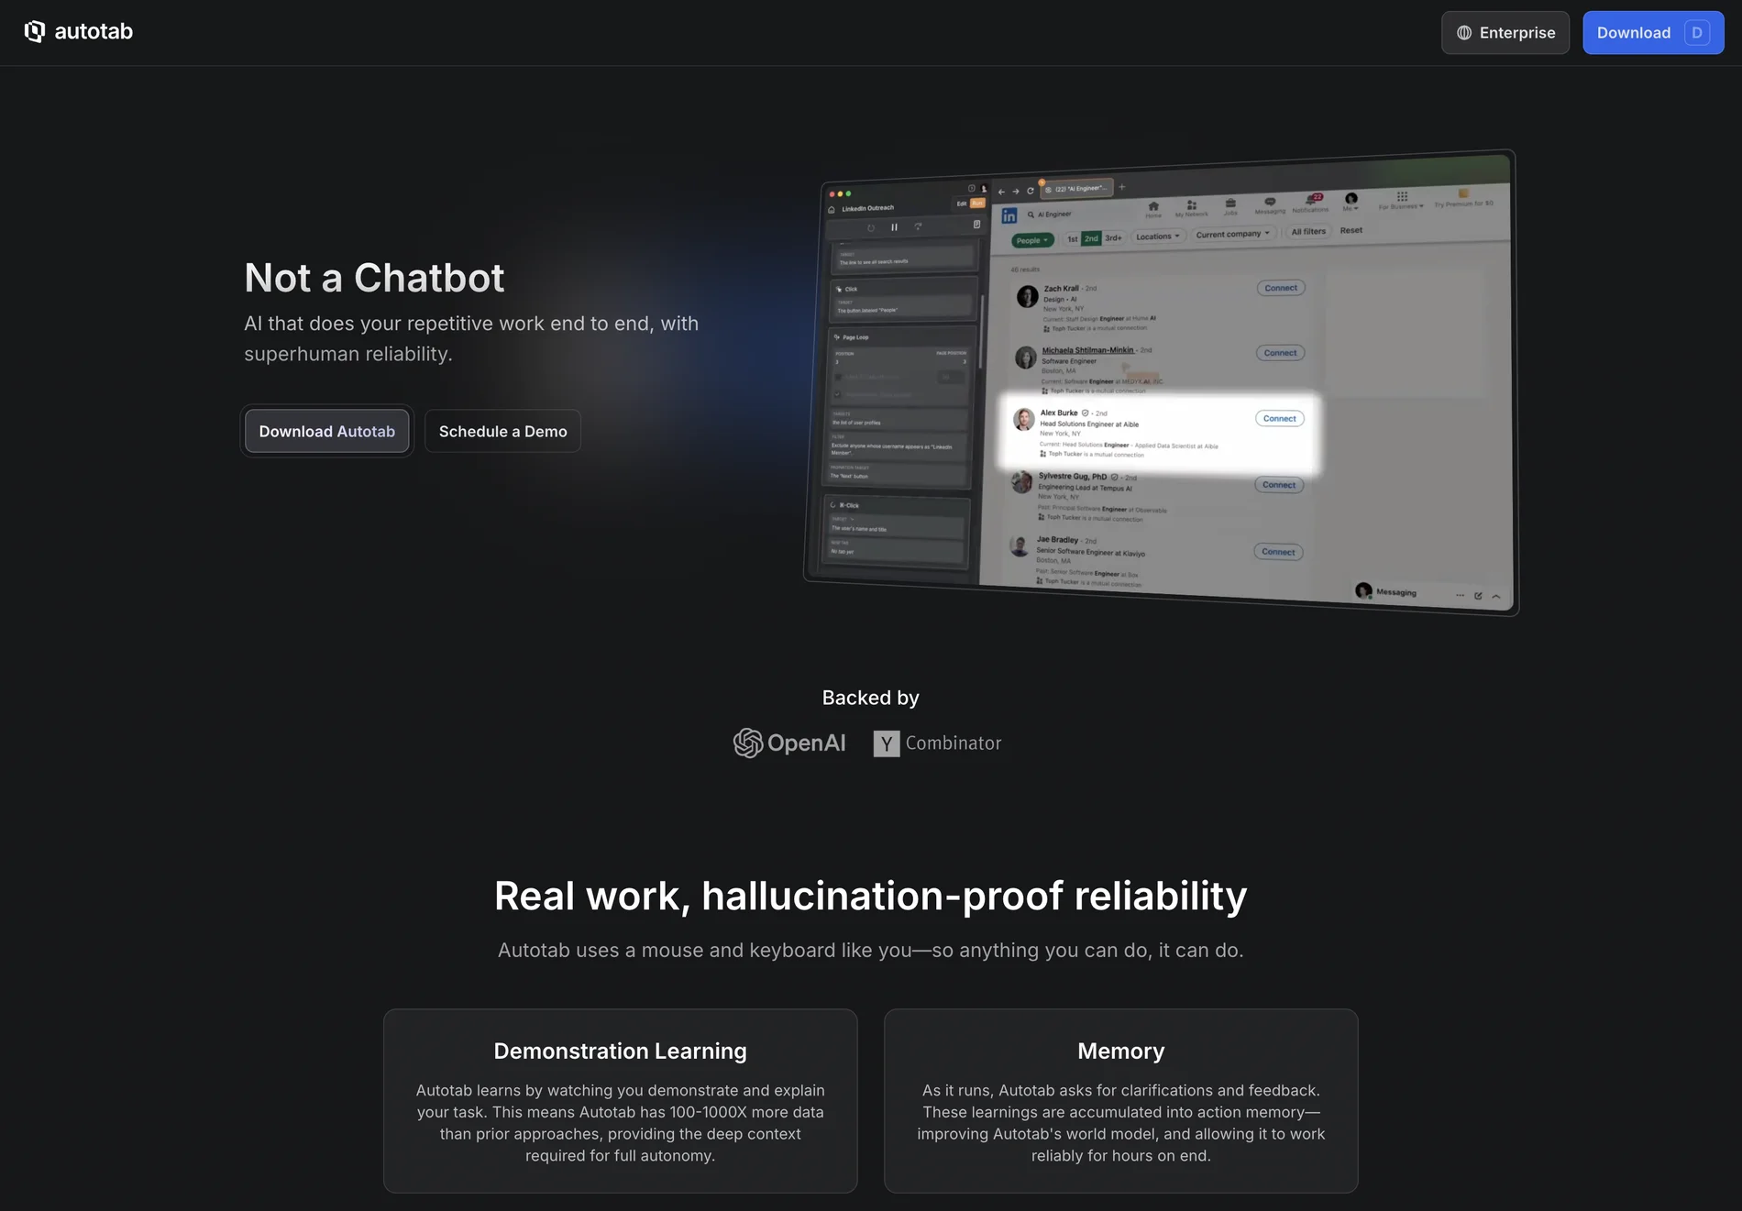Click the Demonstration Learning card heading
This screenshot has height=1211, width=1742.
621,1051
